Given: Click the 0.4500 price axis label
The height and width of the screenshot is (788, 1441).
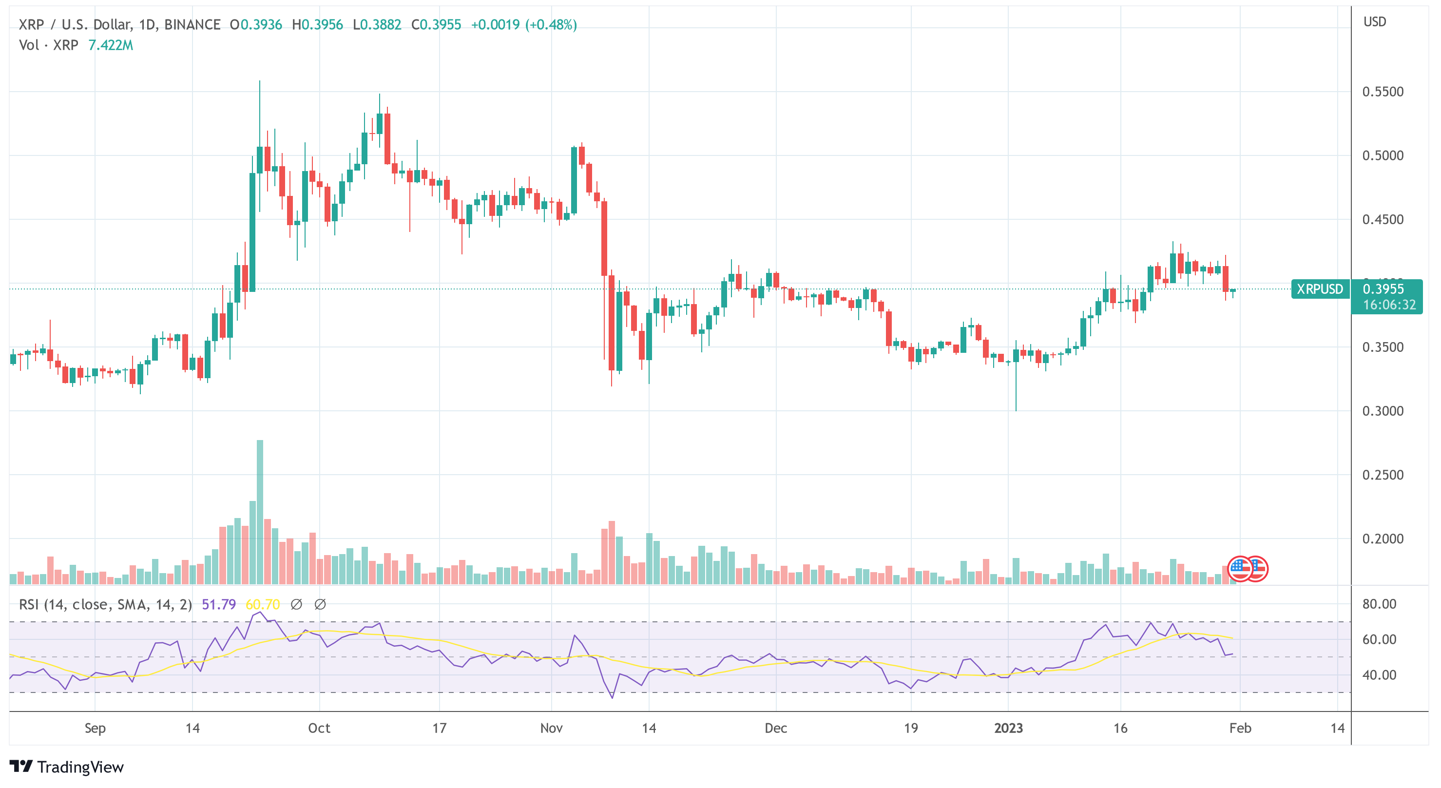Looking at the screenshot, I should coord(1383,219).
